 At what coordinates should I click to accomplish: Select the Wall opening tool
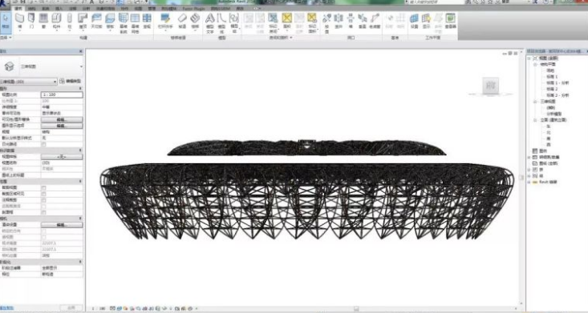coord(351,21)
